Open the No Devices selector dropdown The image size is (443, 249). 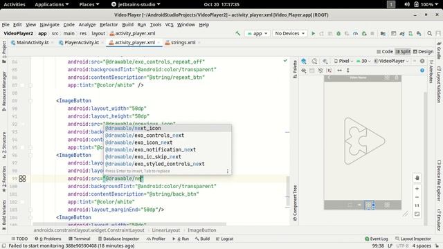coord(290,33)
